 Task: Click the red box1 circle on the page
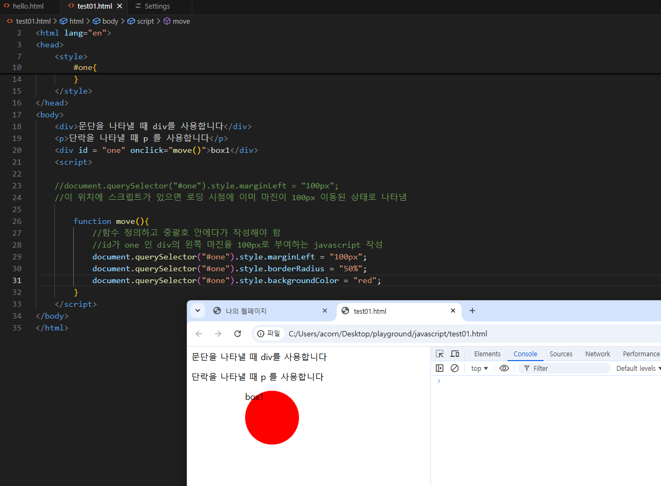272,418
